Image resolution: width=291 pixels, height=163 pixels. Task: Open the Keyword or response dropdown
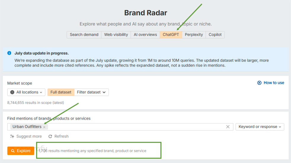click(x=260, y=127)
